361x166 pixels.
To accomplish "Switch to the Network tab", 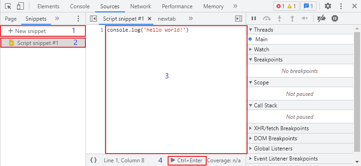I will point(141,6).
